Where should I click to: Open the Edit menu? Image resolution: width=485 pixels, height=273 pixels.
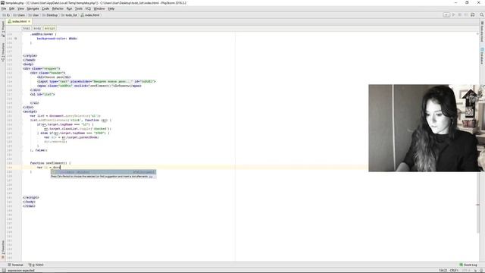[x=12, y=8]
